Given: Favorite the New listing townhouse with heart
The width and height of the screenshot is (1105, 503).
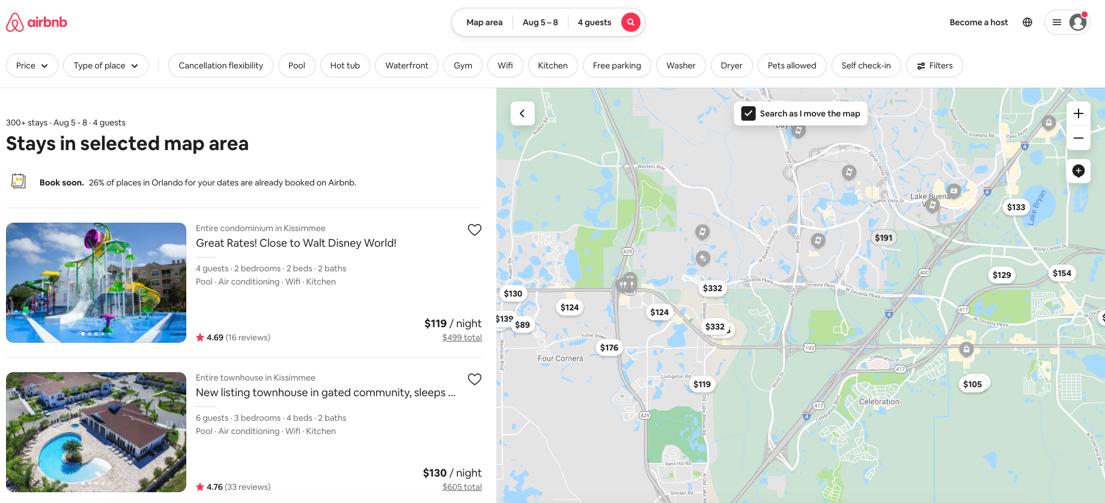Looking at the screenshot, I should 475,379.
